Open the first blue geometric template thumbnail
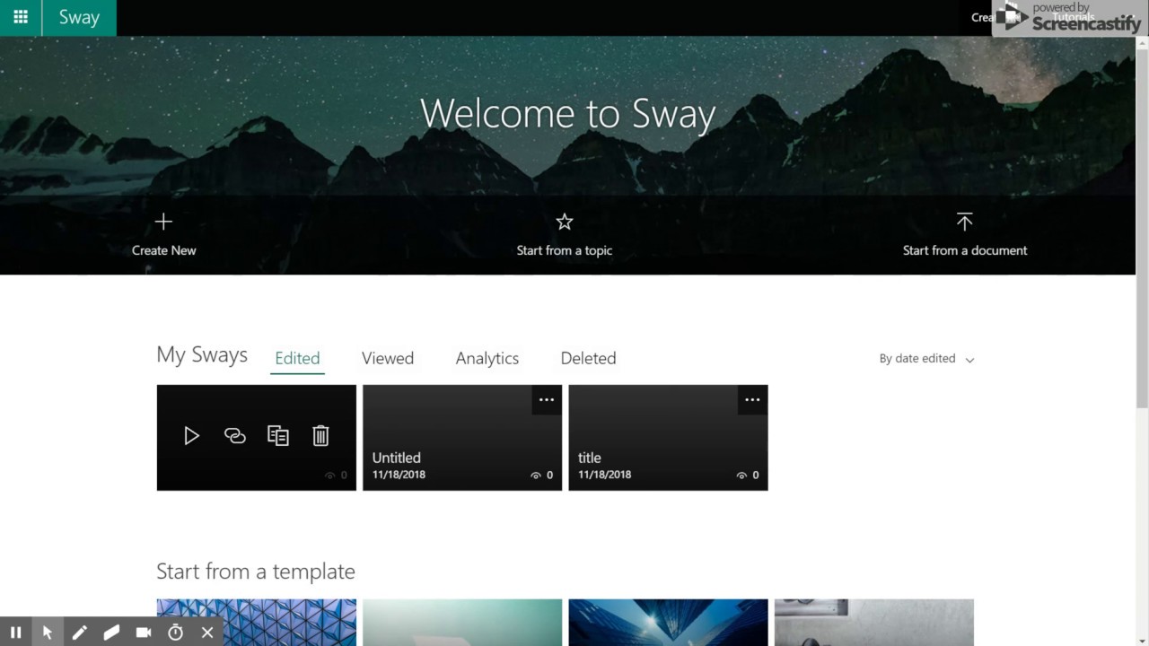The height and width of the screenshot is (646, 1149). tap(256, 623)
